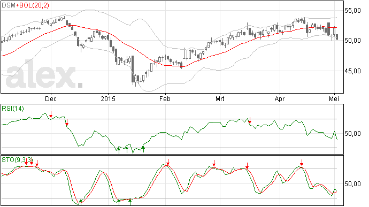
Task: Click the Mrt date axis label
Action: (x=220, y=98)
